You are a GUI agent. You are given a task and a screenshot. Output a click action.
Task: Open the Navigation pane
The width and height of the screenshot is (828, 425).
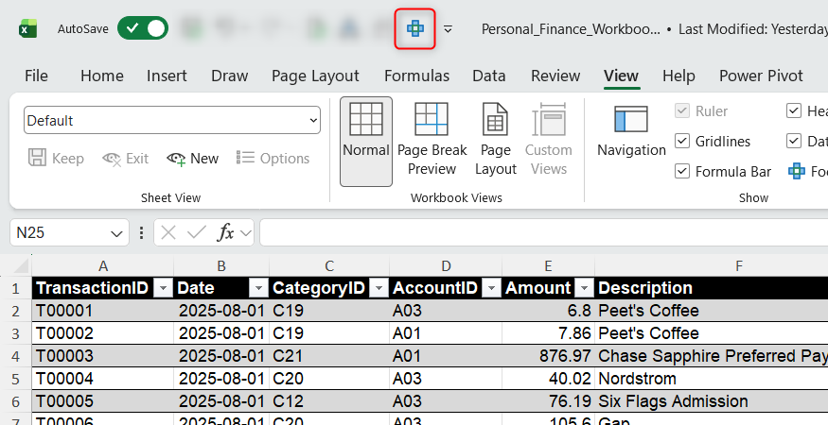(x=631, y=132)
